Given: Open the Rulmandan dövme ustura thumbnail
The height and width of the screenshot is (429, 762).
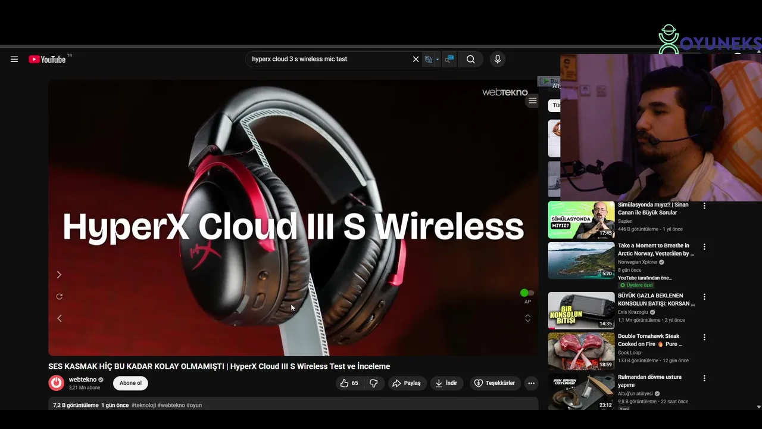Looking at the screenshot, I should [581, 391].
